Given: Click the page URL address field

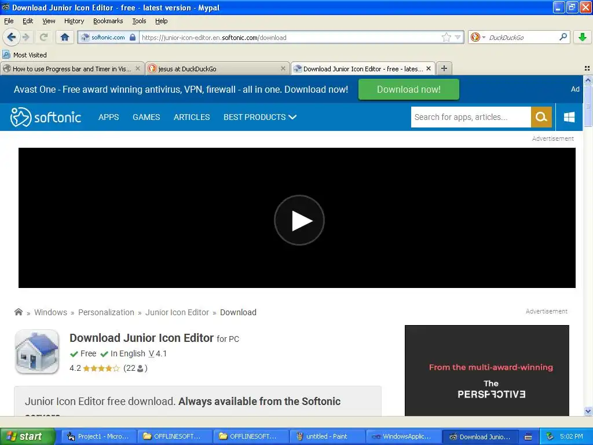Looking at the screenshot, I should [290, 38].
